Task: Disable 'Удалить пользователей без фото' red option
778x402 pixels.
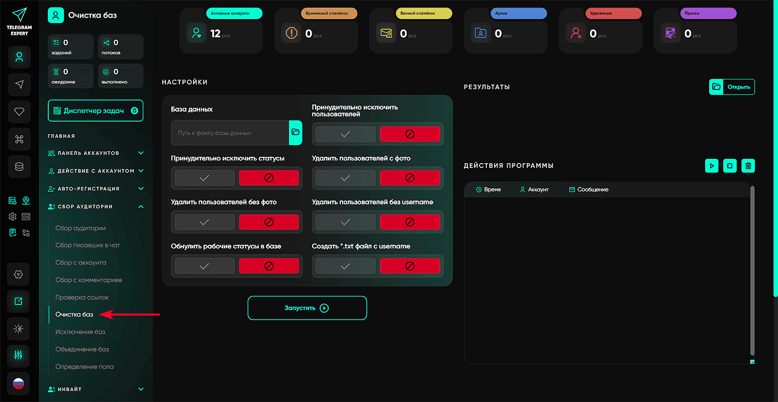Action: [269, 222]
